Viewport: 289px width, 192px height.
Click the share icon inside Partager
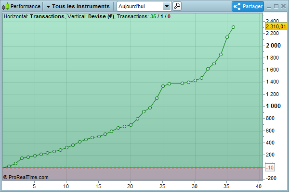click(237, 6)
